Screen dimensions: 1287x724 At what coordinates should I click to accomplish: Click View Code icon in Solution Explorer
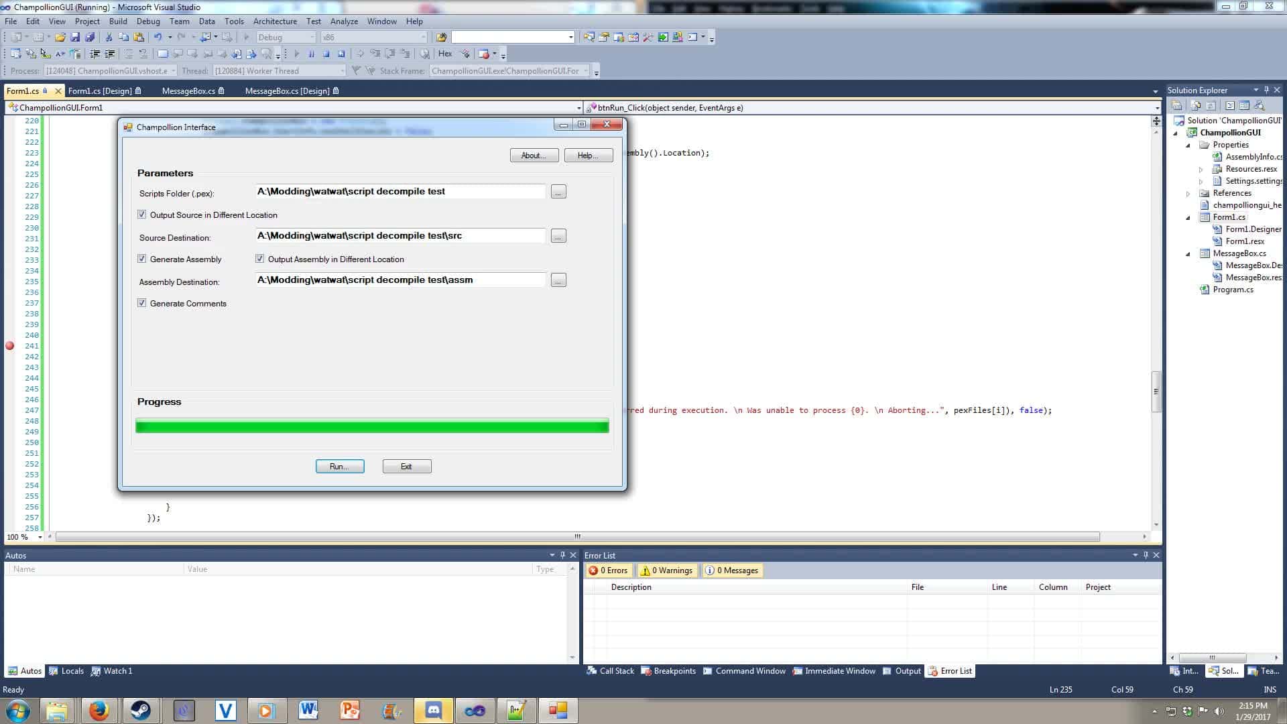(x=1230, y=105)
